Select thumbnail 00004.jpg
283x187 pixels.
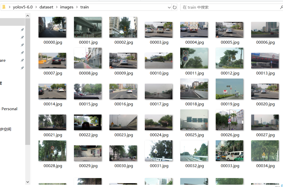(x=194, y=30)
